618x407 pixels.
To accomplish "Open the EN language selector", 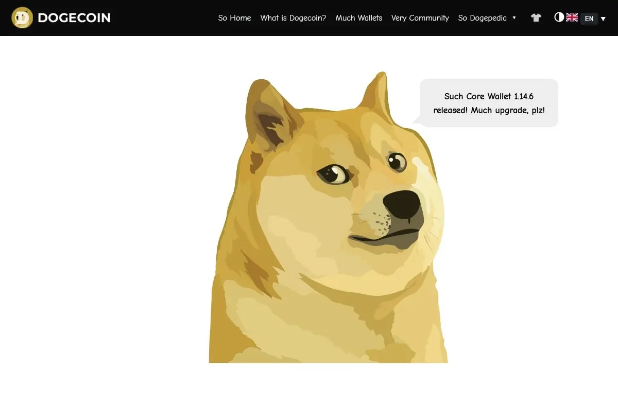I will tap(589, 19).
